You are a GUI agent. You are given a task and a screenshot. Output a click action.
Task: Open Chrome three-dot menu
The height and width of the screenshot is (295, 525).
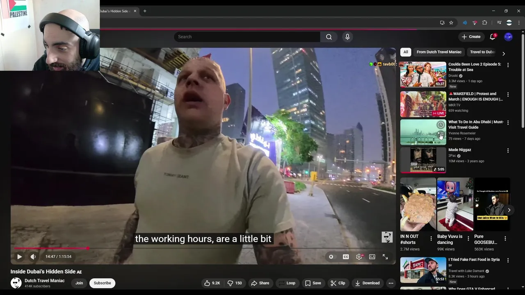[519, 23]
